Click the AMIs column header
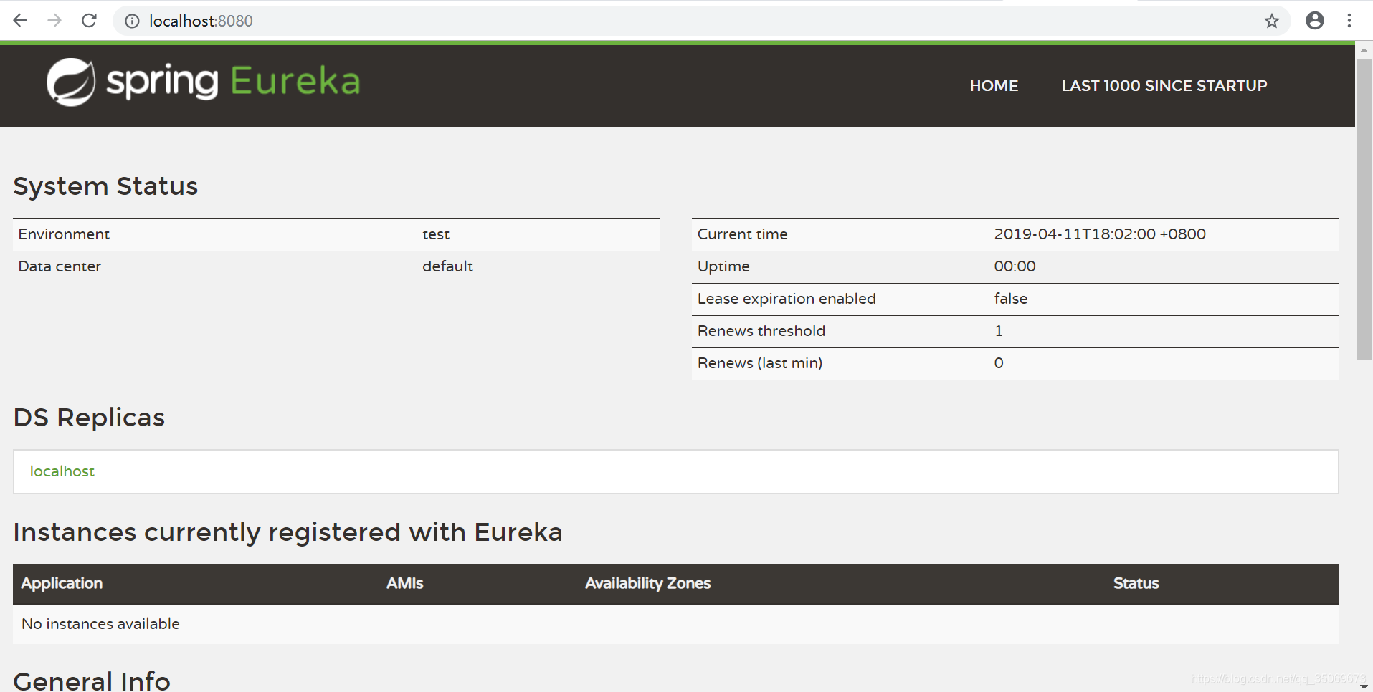 [x=404, y=584]
